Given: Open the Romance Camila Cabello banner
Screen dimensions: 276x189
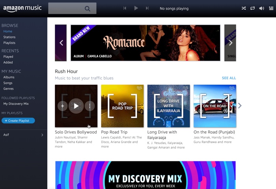Looking at the screenshot, I should [145, 43].
